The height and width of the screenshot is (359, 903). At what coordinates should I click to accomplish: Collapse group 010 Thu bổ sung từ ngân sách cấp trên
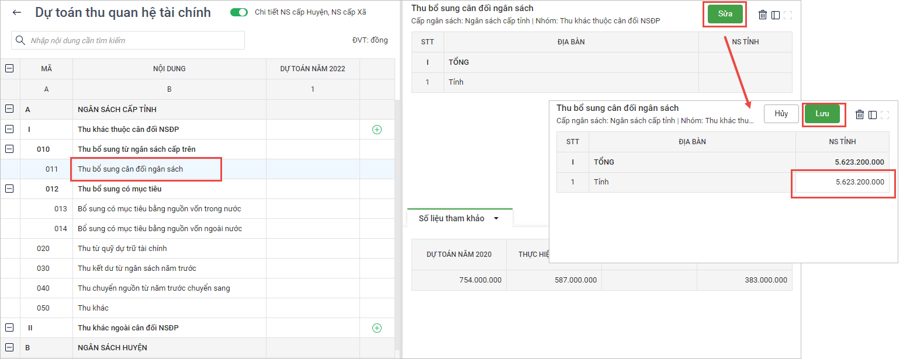coord(10,149)
